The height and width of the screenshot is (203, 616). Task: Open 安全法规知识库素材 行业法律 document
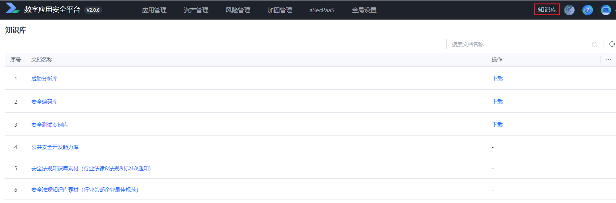tap(91, 169)
